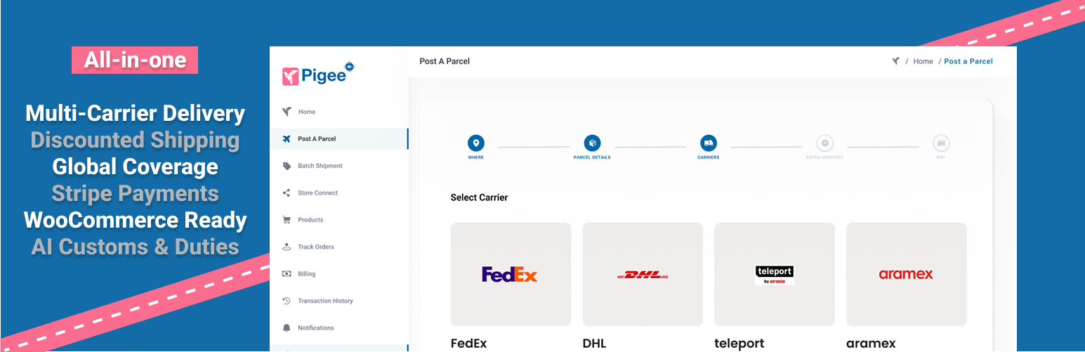
Task: Click the Store Connect share icon
Action: click(287, 193)
